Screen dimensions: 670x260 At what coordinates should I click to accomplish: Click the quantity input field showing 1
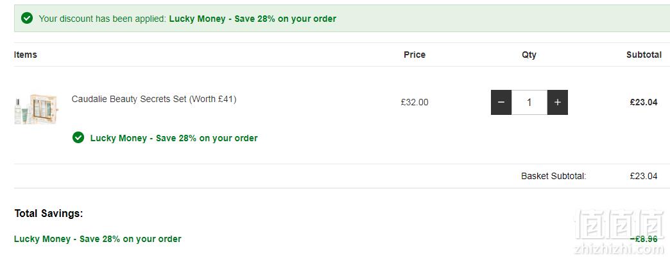tap(529, 102)
